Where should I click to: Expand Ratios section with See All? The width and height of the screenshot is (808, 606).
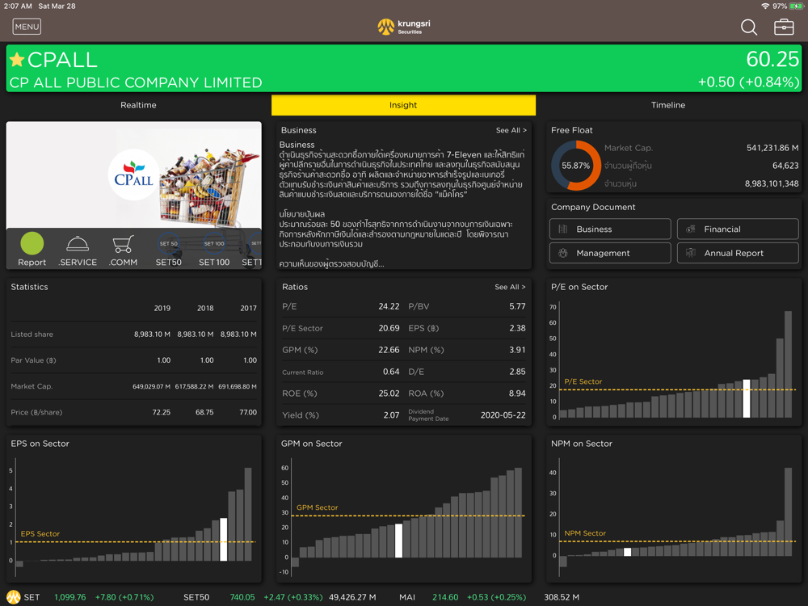[510, 287]
